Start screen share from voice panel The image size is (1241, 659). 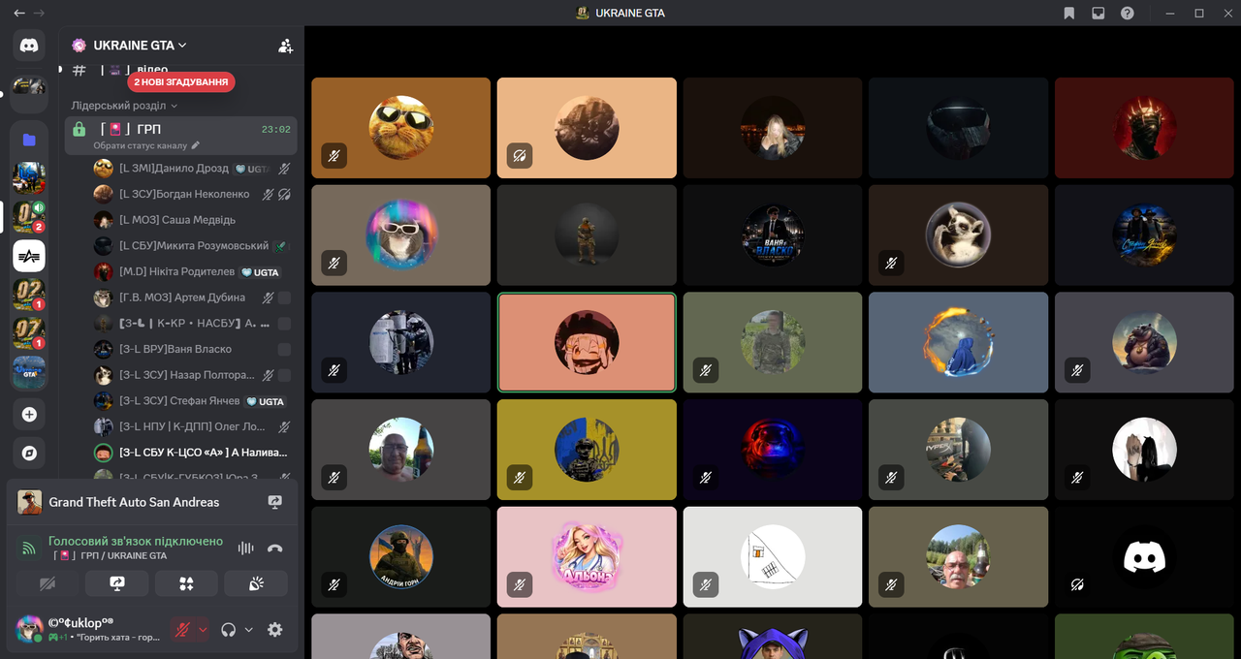click(117, 583)
